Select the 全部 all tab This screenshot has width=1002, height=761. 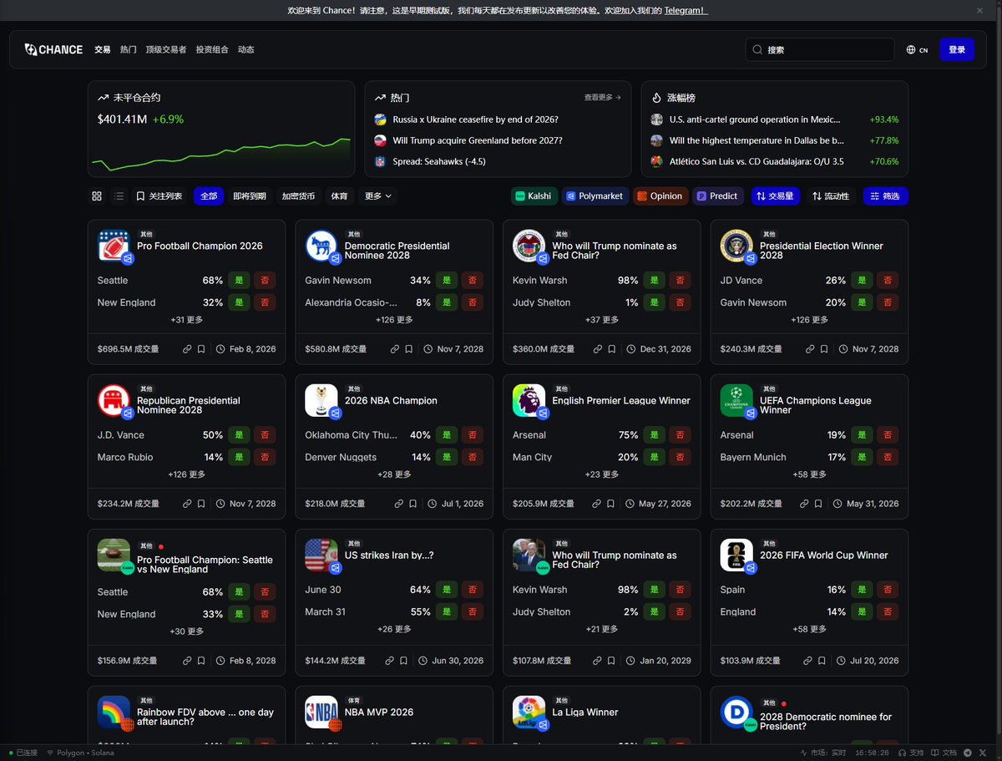(x=209, y=196)
